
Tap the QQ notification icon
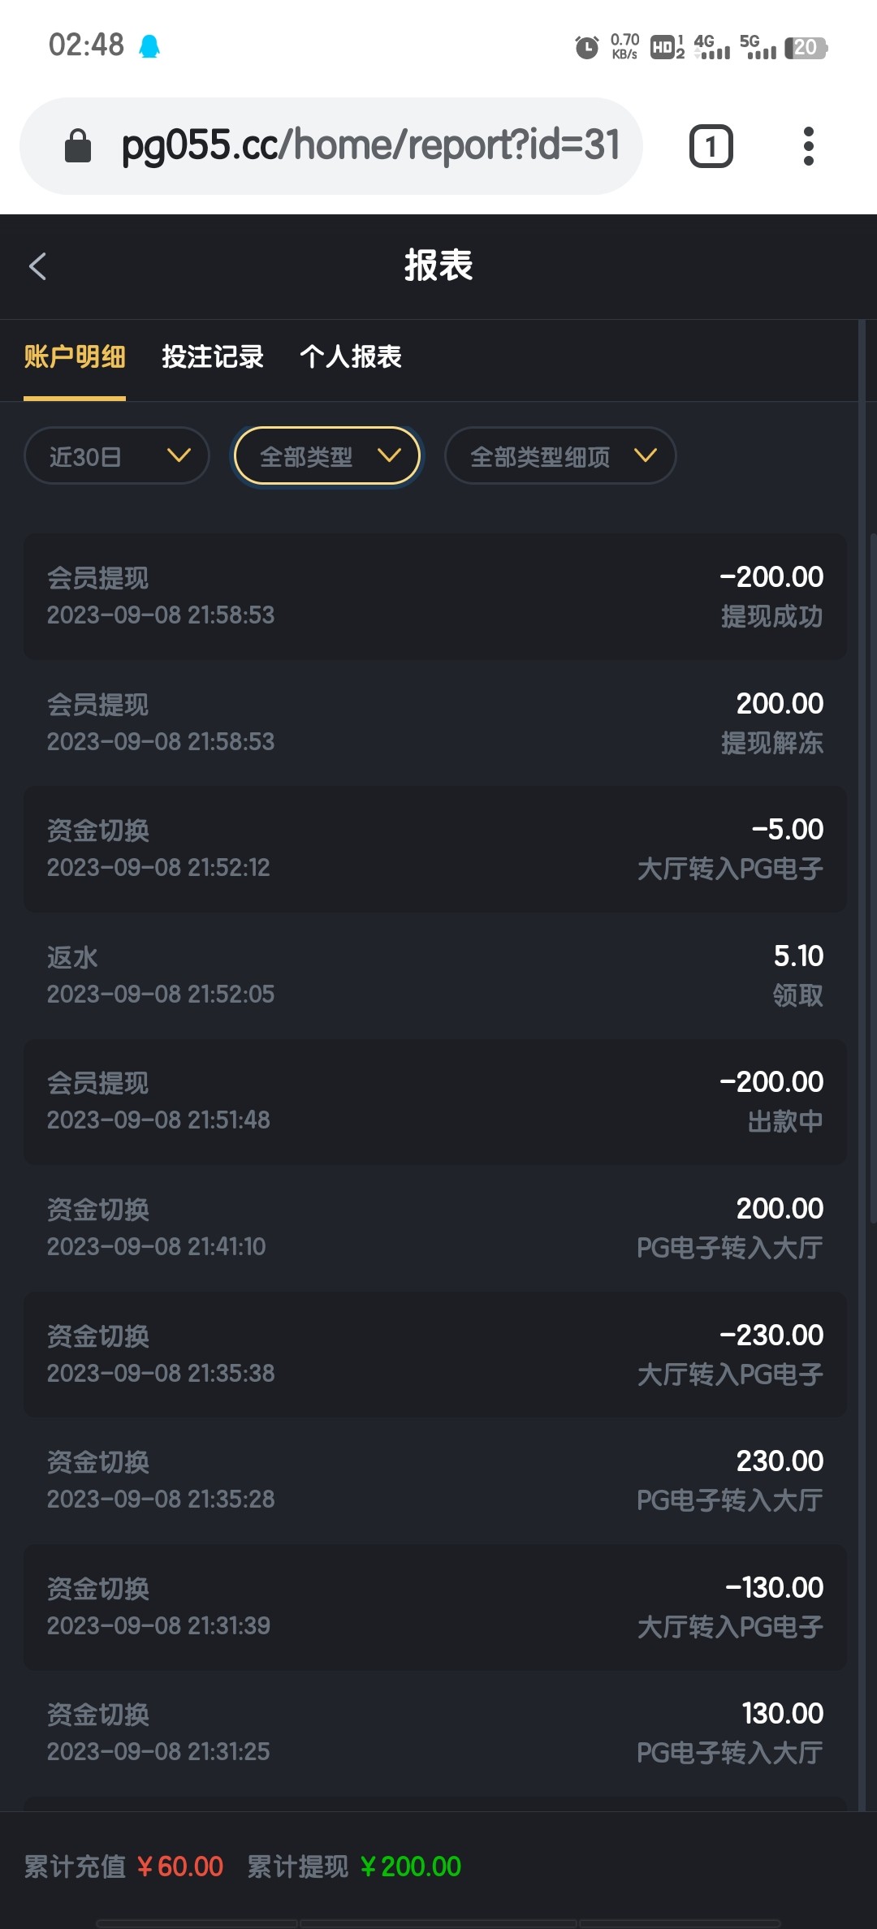149,46
